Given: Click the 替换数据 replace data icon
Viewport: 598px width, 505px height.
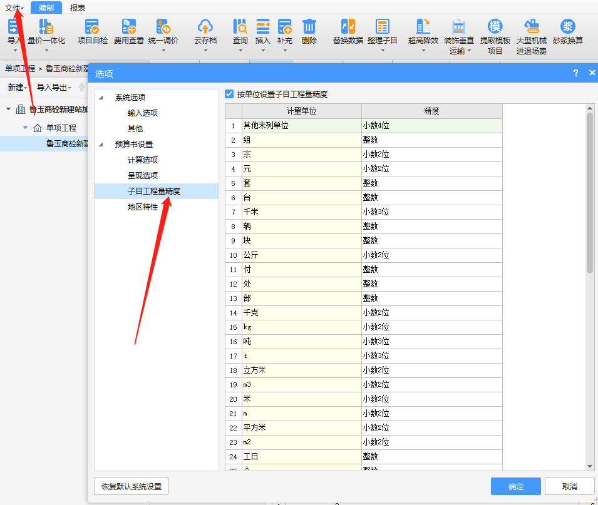Looking at the screenshot, I should (348, 27).
